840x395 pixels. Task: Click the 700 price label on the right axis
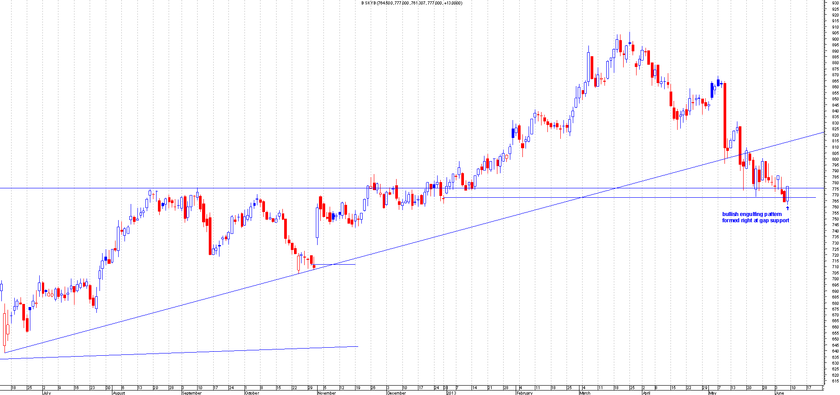pos(835,279)
